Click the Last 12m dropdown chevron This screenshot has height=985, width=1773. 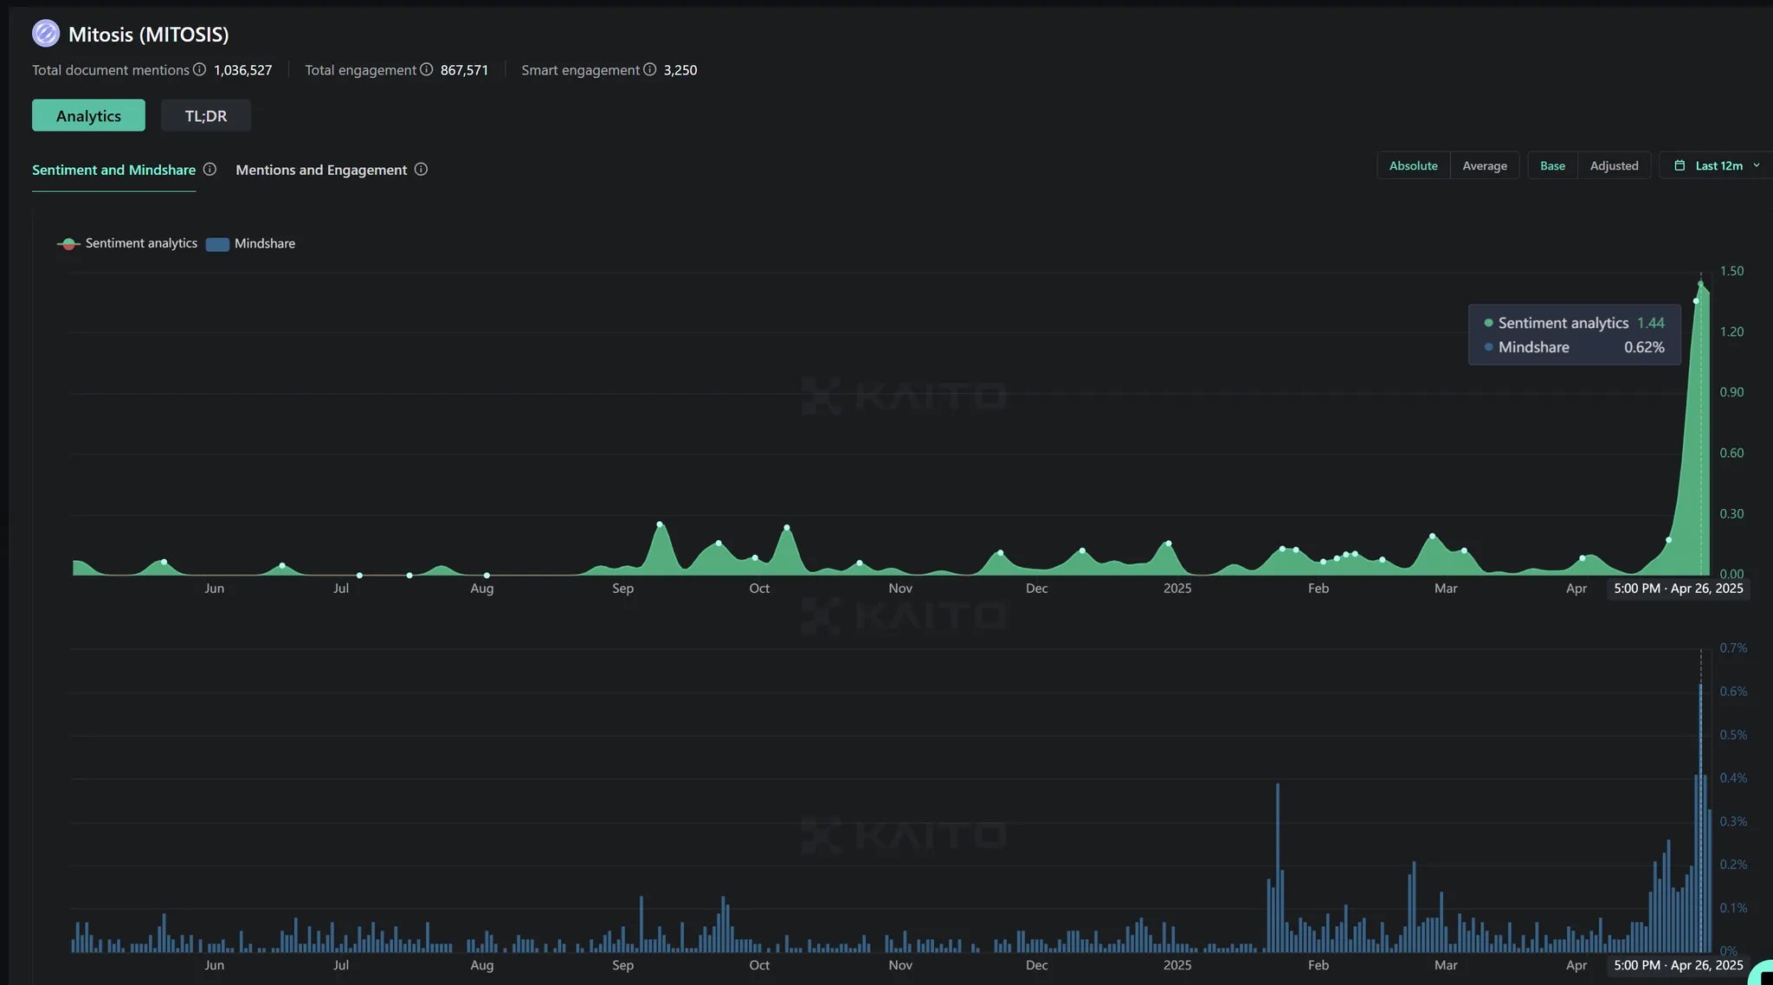(x=1757, y=165)
